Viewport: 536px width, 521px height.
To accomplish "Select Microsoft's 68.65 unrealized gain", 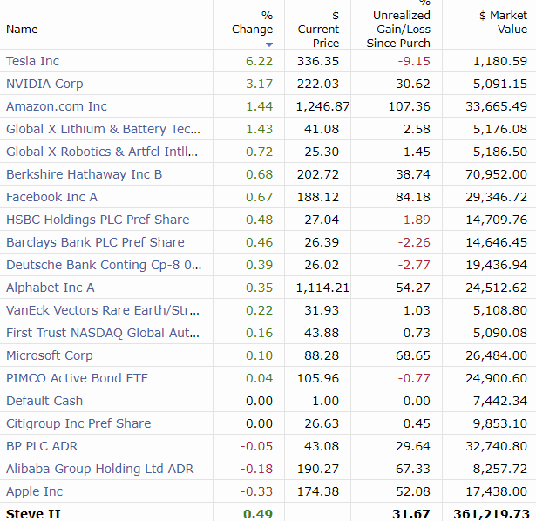I will tap(413, 355).
